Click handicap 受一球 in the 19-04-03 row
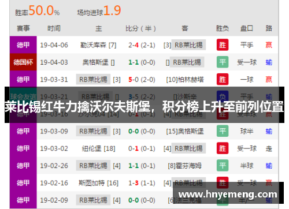The image size is (289, 209). pos(247,62)
